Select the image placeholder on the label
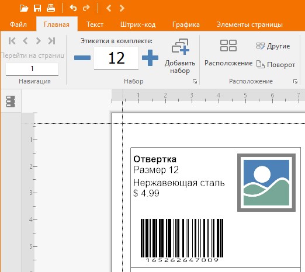Screen dimensions: 305x272 (266, 183)
